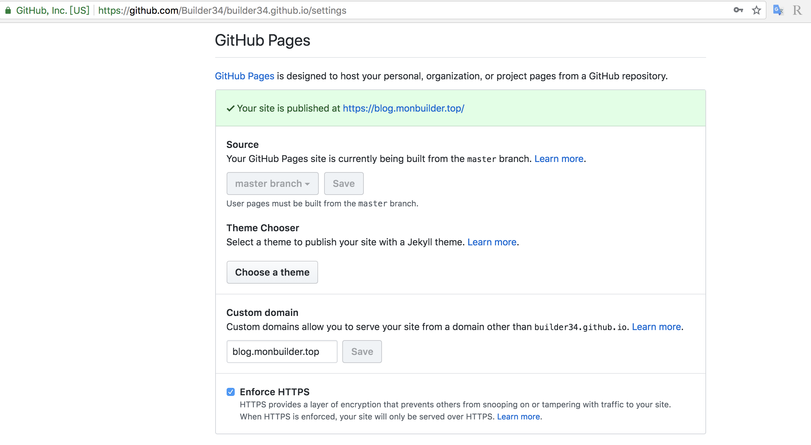This screenshot has width=811, height=445.
Task: Click the R extension icon
Action: [x=797, y=10]
